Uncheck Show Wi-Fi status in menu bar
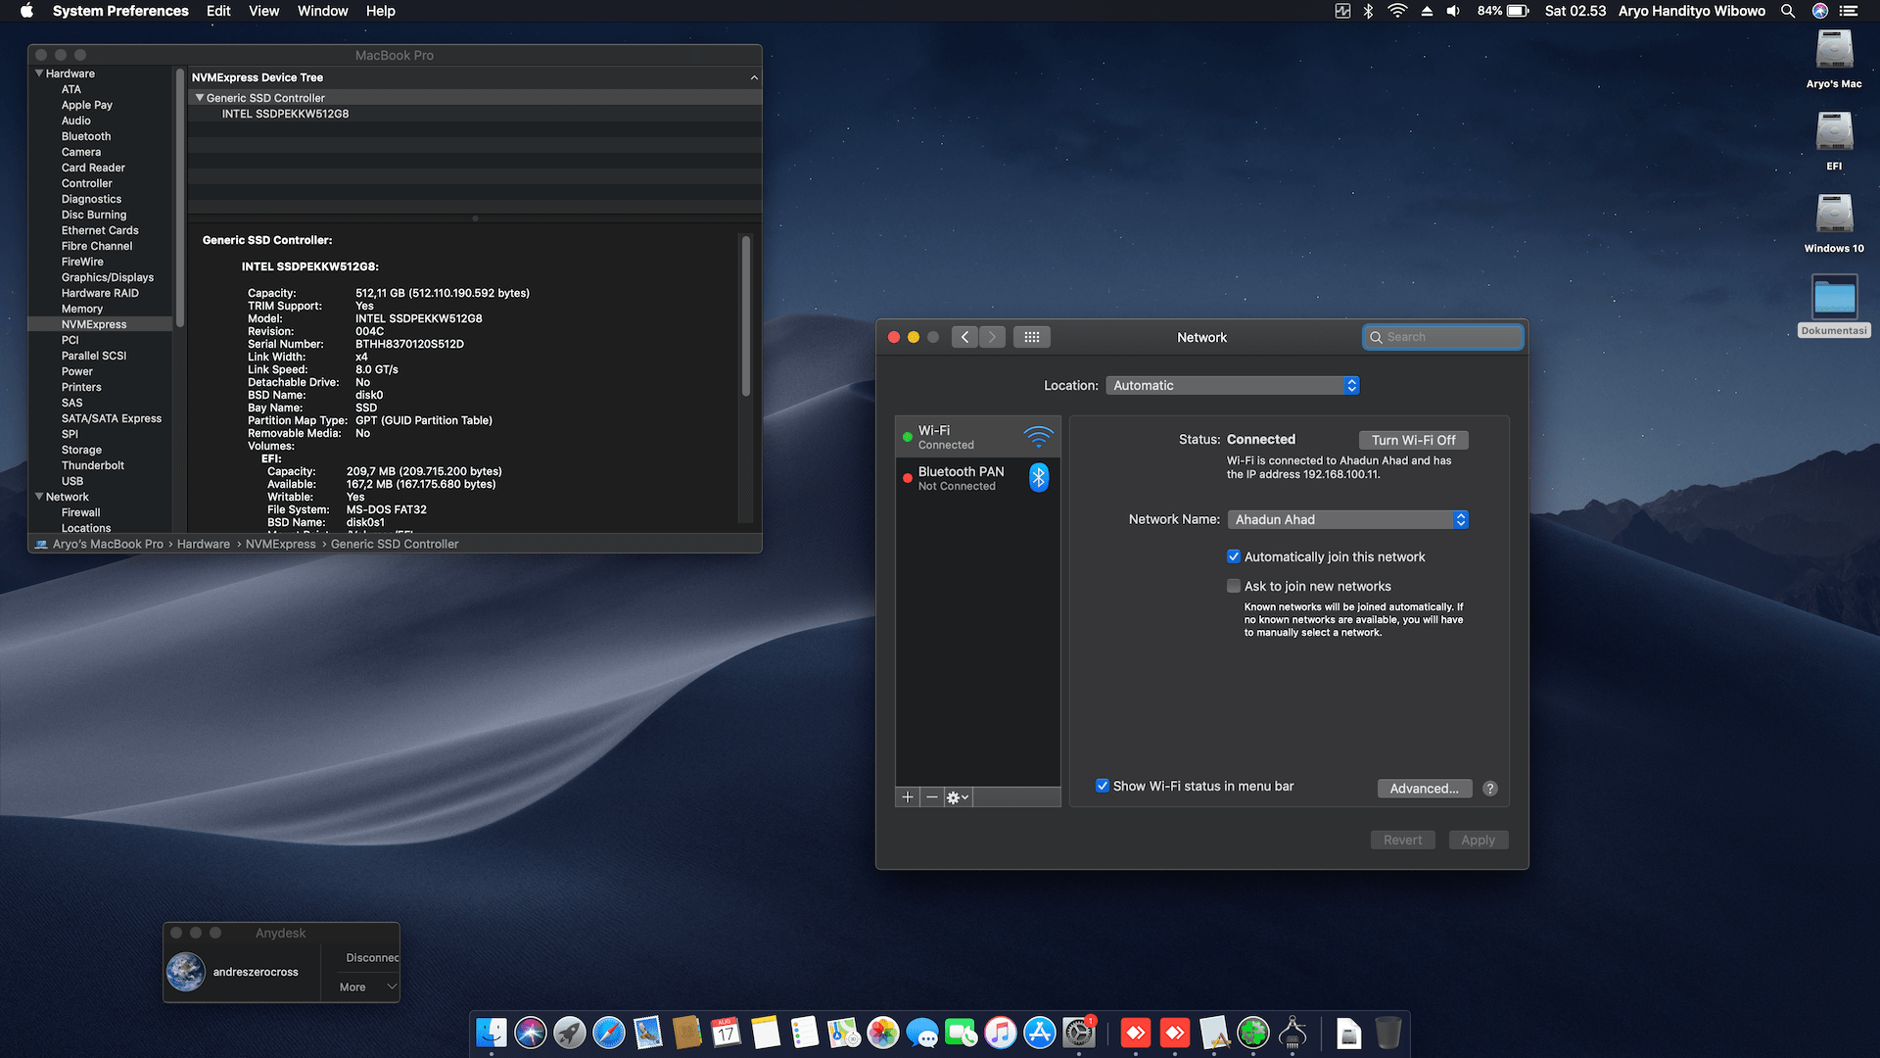Image resolution: width=1880 pixels, height=1058 pixels. click(x=1103, y=786)
